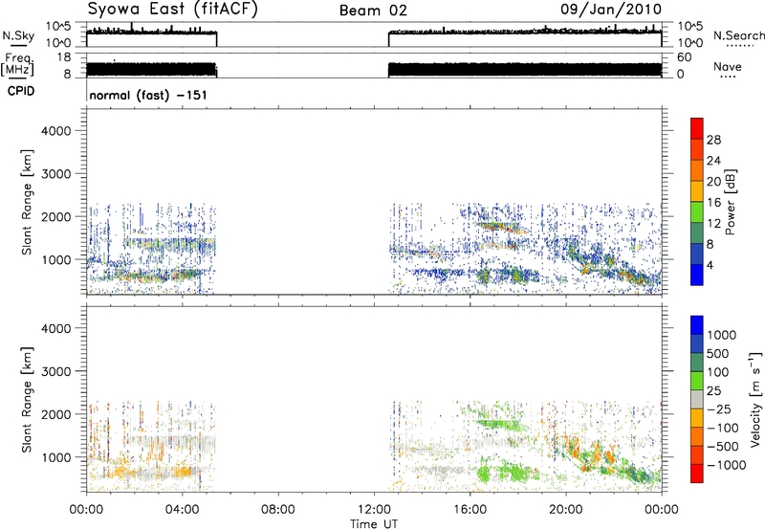Click the blue top of the Velocity colorbar

[x=697, y=325]
